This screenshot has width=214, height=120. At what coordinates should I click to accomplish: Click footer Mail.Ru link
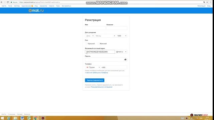(x=4, y=114)
